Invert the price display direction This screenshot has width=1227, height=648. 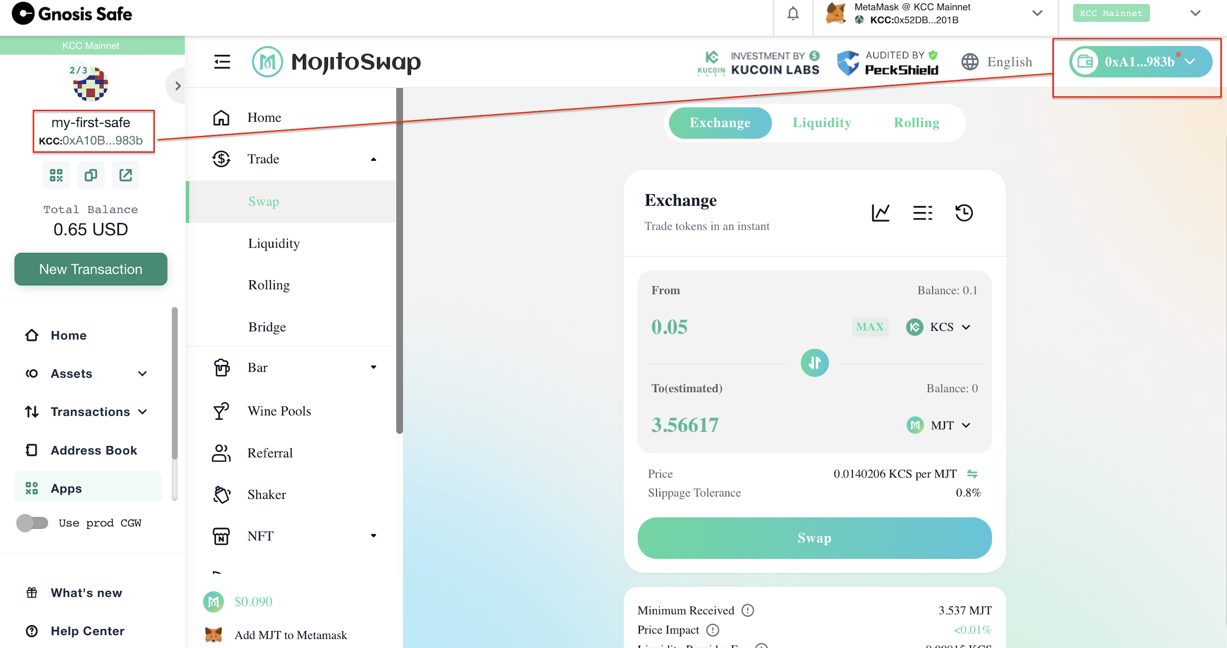coord(972,474)
